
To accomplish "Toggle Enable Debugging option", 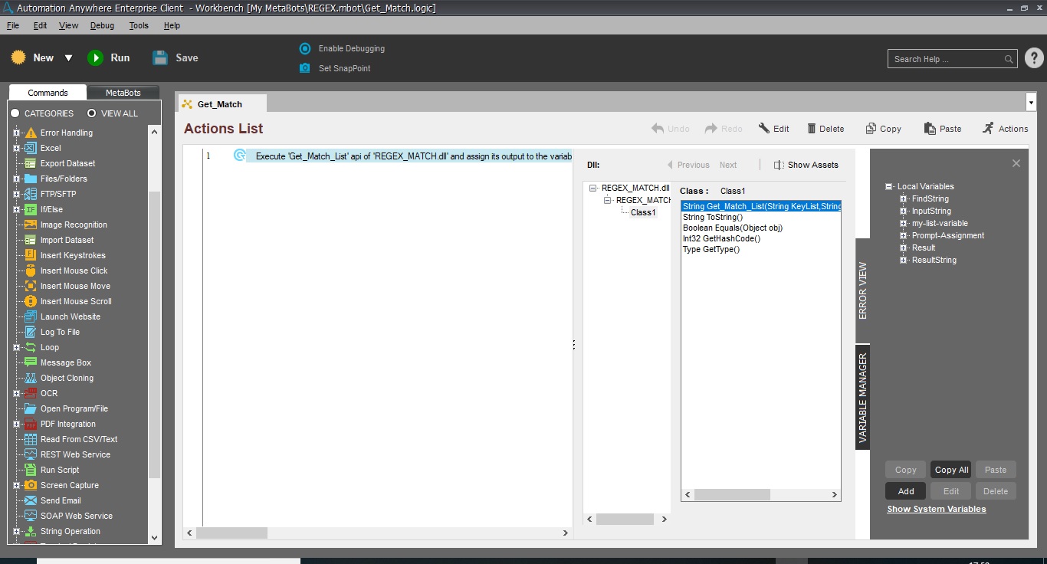I will (x=342, y=48).
